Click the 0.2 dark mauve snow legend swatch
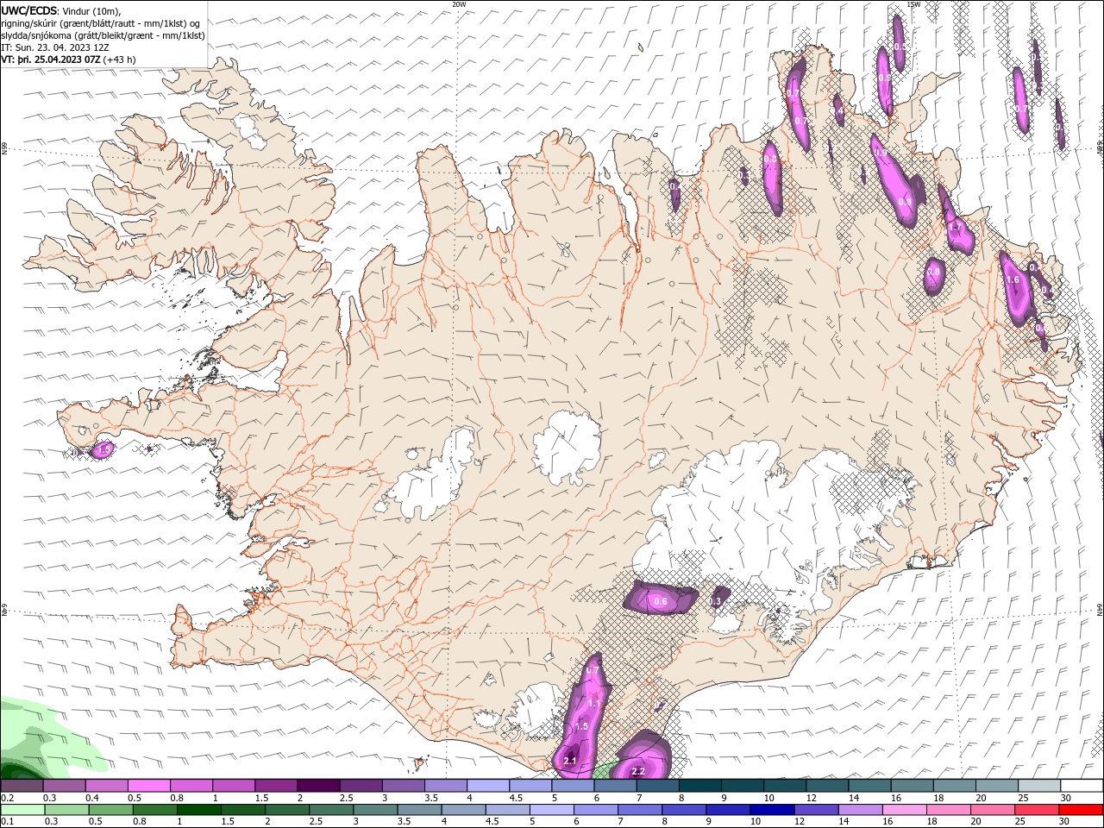The width and height of the screenshot is (1104, 828). (x=22, y=786)
